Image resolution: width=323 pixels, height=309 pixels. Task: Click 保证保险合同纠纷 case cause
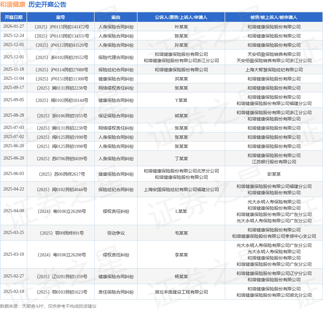(116, 116)
